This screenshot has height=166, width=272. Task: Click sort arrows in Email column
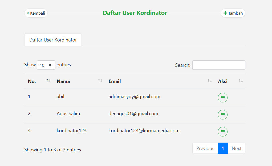point(210,81)
